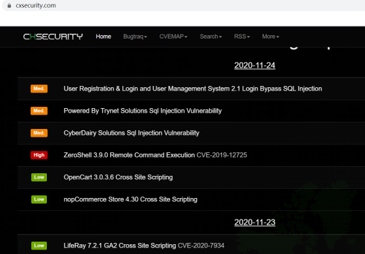Screen dimensions: 365x254
Task: Click Med. badge beside CyberDairy Solutions entry
Action: [x=39, y=133]
